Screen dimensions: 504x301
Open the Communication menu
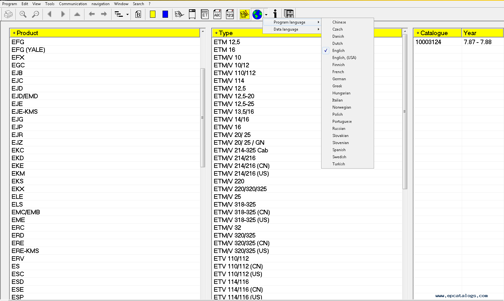pyautogui.click(x=73, y=4)
